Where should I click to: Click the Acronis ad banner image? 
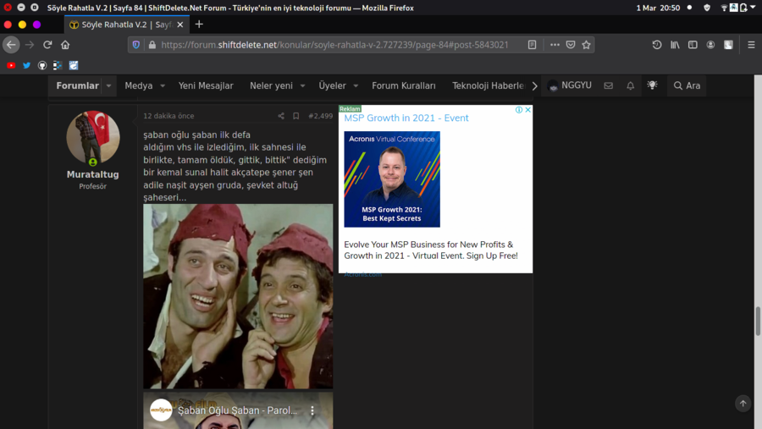[392, 179]
